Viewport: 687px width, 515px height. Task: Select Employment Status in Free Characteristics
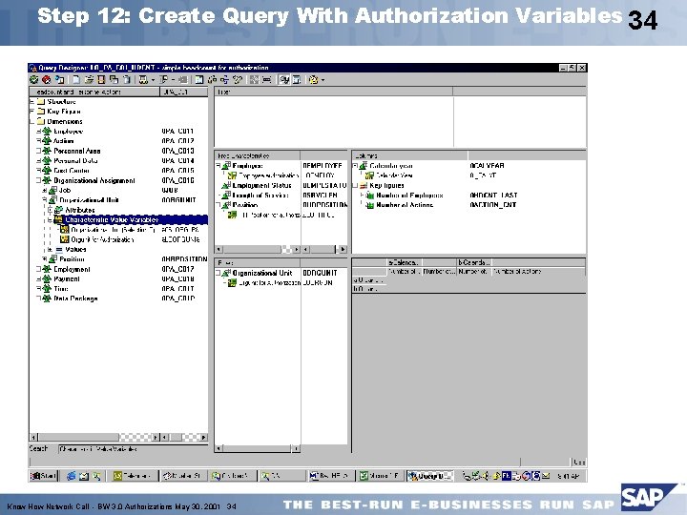click(262, 185)
